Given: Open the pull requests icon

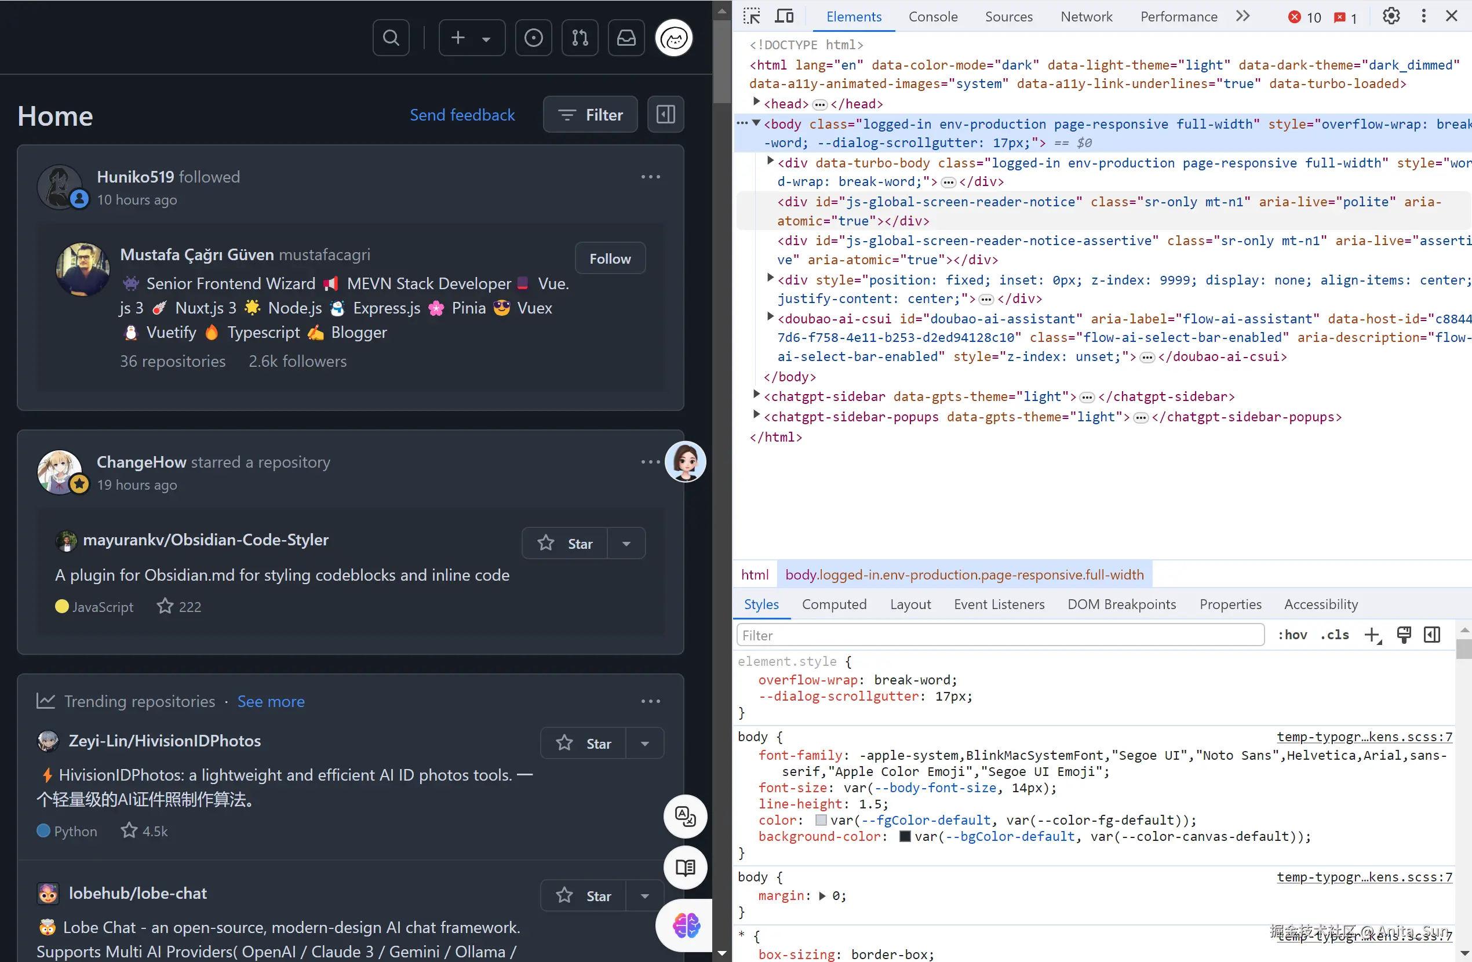Looking at the screenshot, I should (580, 38).
